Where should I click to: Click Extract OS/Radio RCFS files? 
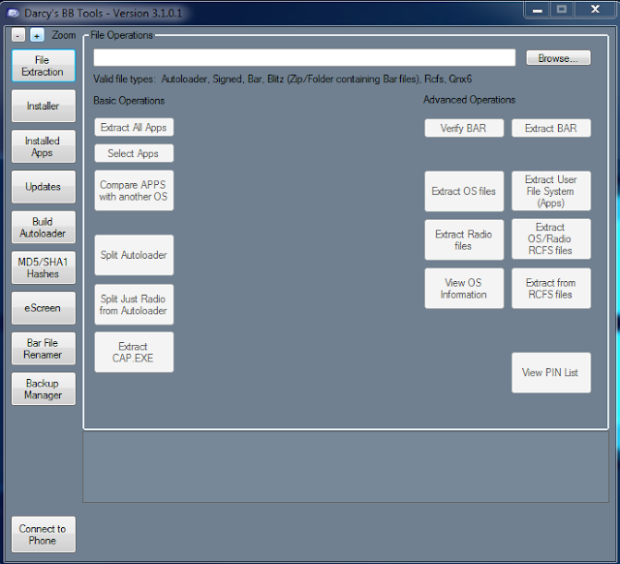551,239
